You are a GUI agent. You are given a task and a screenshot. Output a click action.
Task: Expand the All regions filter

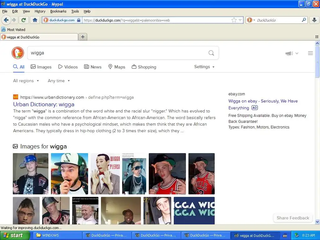[x=26, y=81]
